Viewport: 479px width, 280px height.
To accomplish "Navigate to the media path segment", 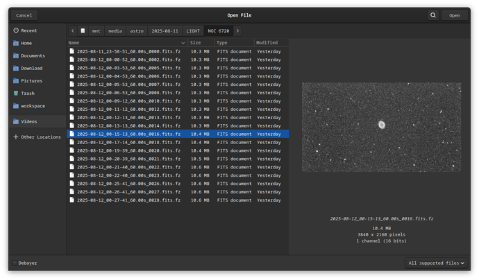I will 115,30.
